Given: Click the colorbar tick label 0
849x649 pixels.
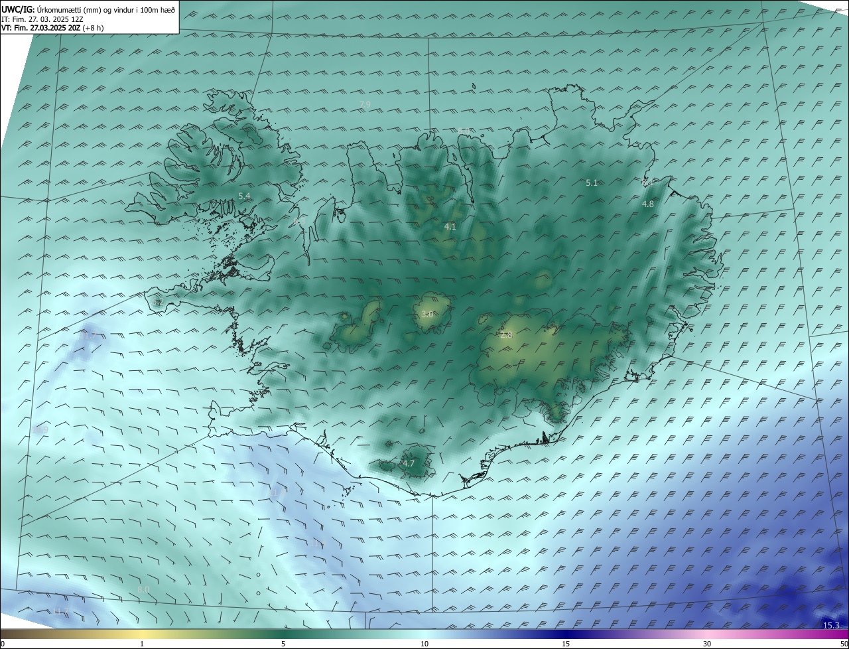Looking at the screenshot, I should (3, 644).
